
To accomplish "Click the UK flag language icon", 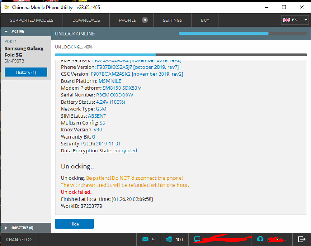I will pos(287,20).
